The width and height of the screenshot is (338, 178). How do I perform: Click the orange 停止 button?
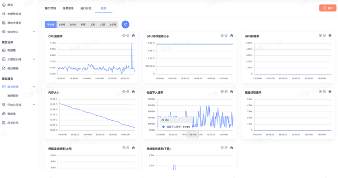tap(328, 8)
